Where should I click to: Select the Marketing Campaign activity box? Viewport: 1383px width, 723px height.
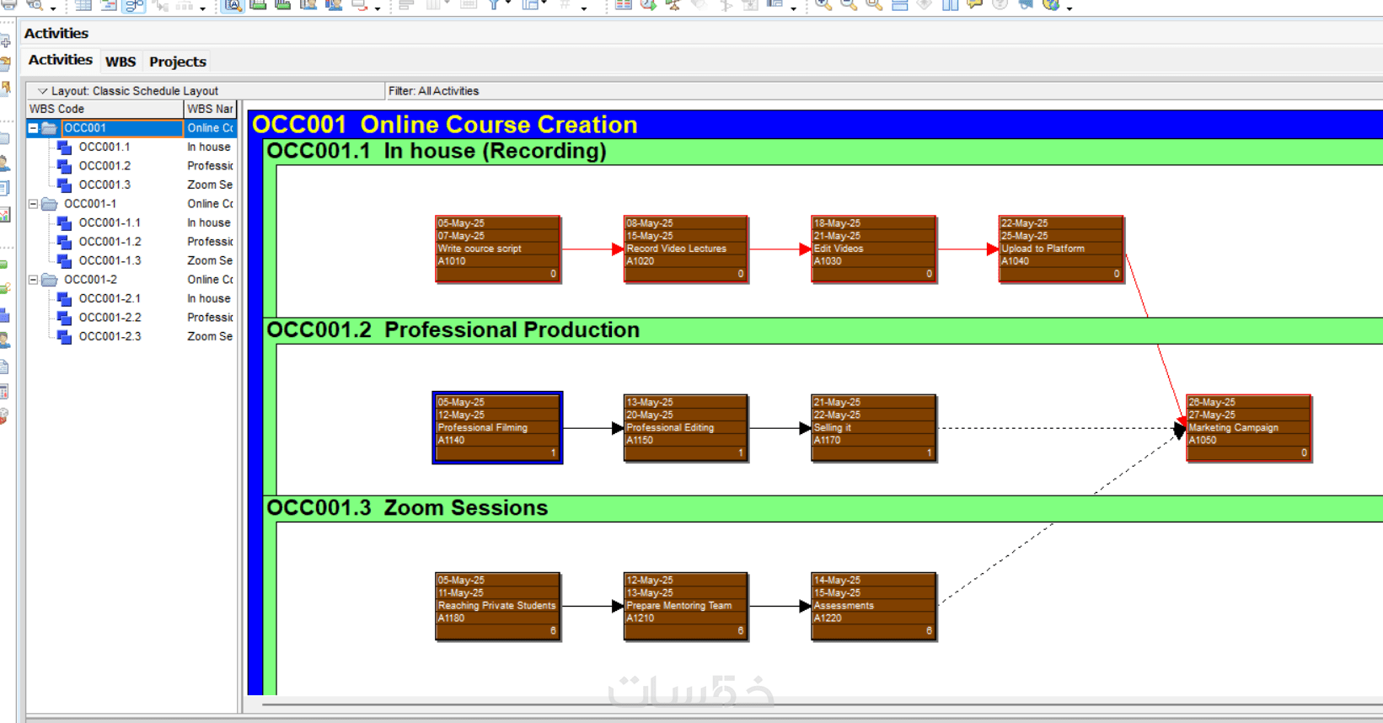coord(1248,427)
